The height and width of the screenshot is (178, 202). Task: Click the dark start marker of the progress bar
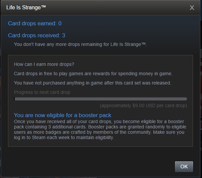pos(14,99)
